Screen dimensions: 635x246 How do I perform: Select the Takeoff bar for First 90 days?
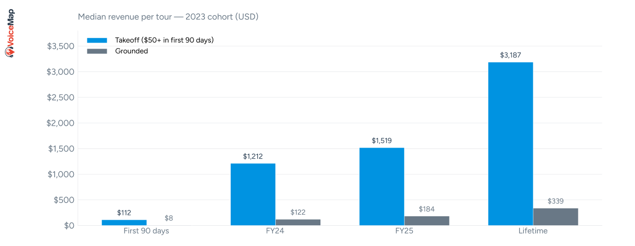pyautogui.click(x=124, y=223)
